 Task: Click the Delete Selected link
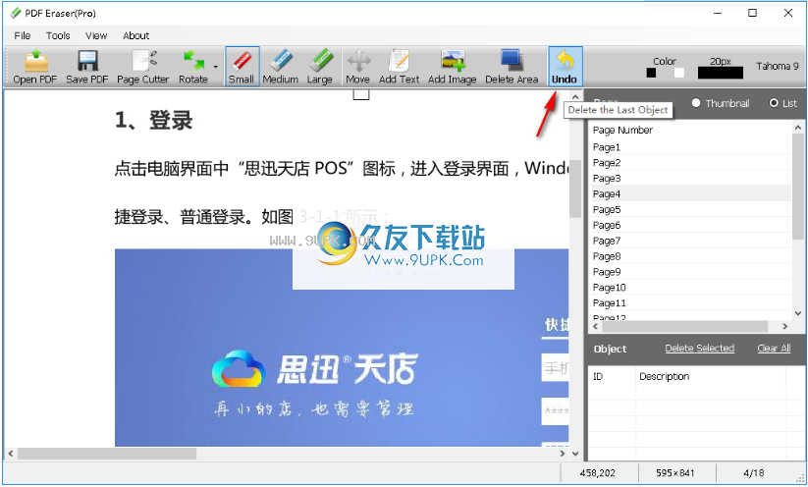pyautogui.click(x=699, y=349)
